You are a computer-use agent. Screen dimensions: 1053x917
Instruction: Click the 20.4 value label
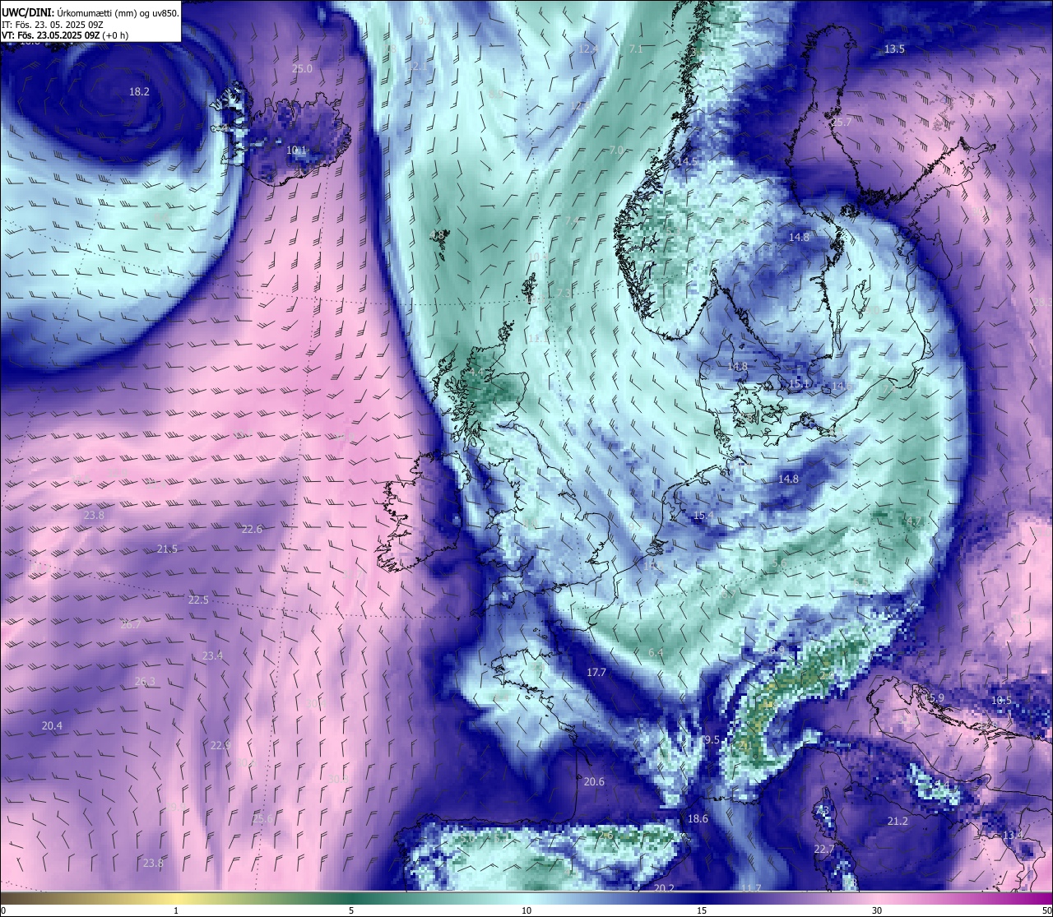coord(52,725)
